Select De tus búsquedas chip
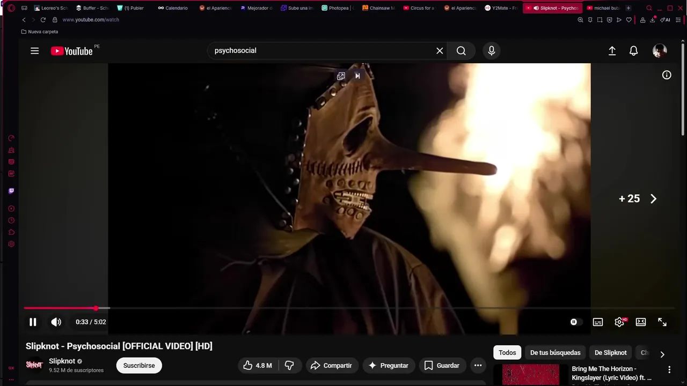 click(555, 353)
